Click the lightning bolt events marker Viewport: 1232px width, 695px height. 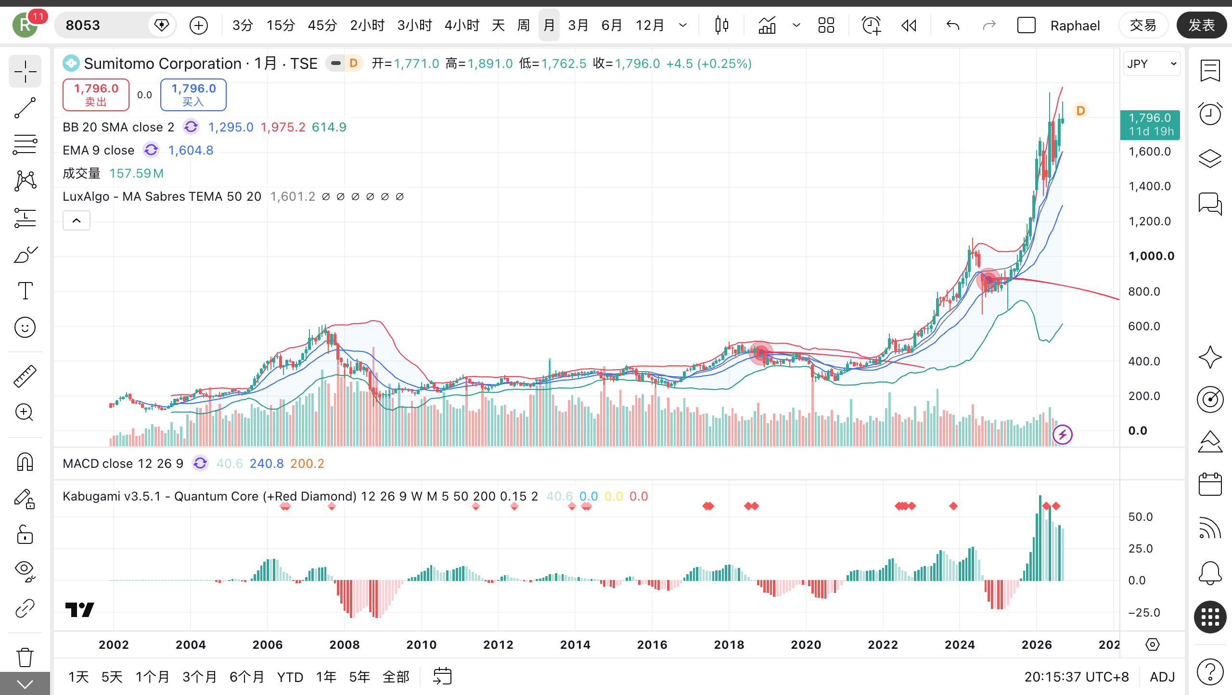(x=1062, y=435)
